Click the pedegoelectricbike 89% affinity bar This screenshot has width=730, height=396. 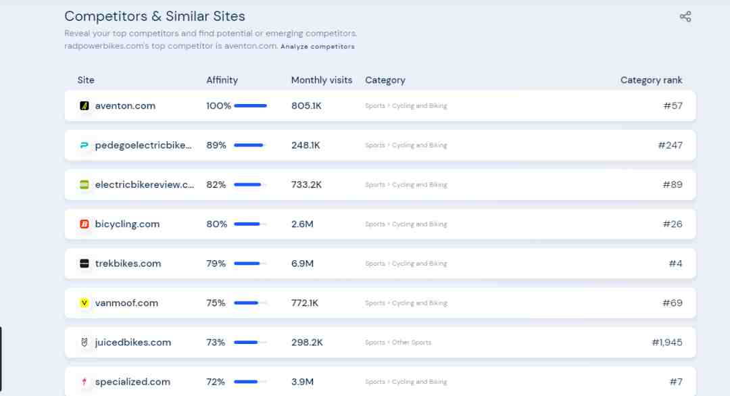click(x=251, y=145)
